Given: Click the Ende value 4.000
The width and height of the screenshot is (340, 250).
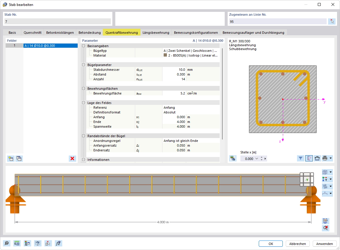Looking at the screenshot, I should [174, 122].
